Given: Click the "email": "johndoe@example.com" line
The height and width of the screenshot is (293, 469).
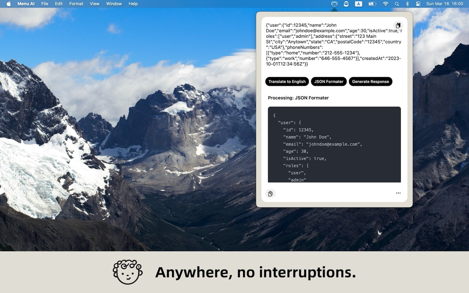Looking at the screenshot, I should (x=322, y=144).
